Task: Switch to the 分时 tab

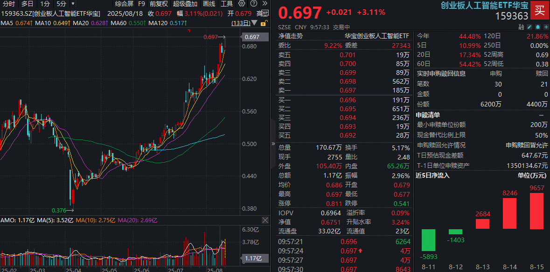Action: pyautogui.click(x=9, y=4)
